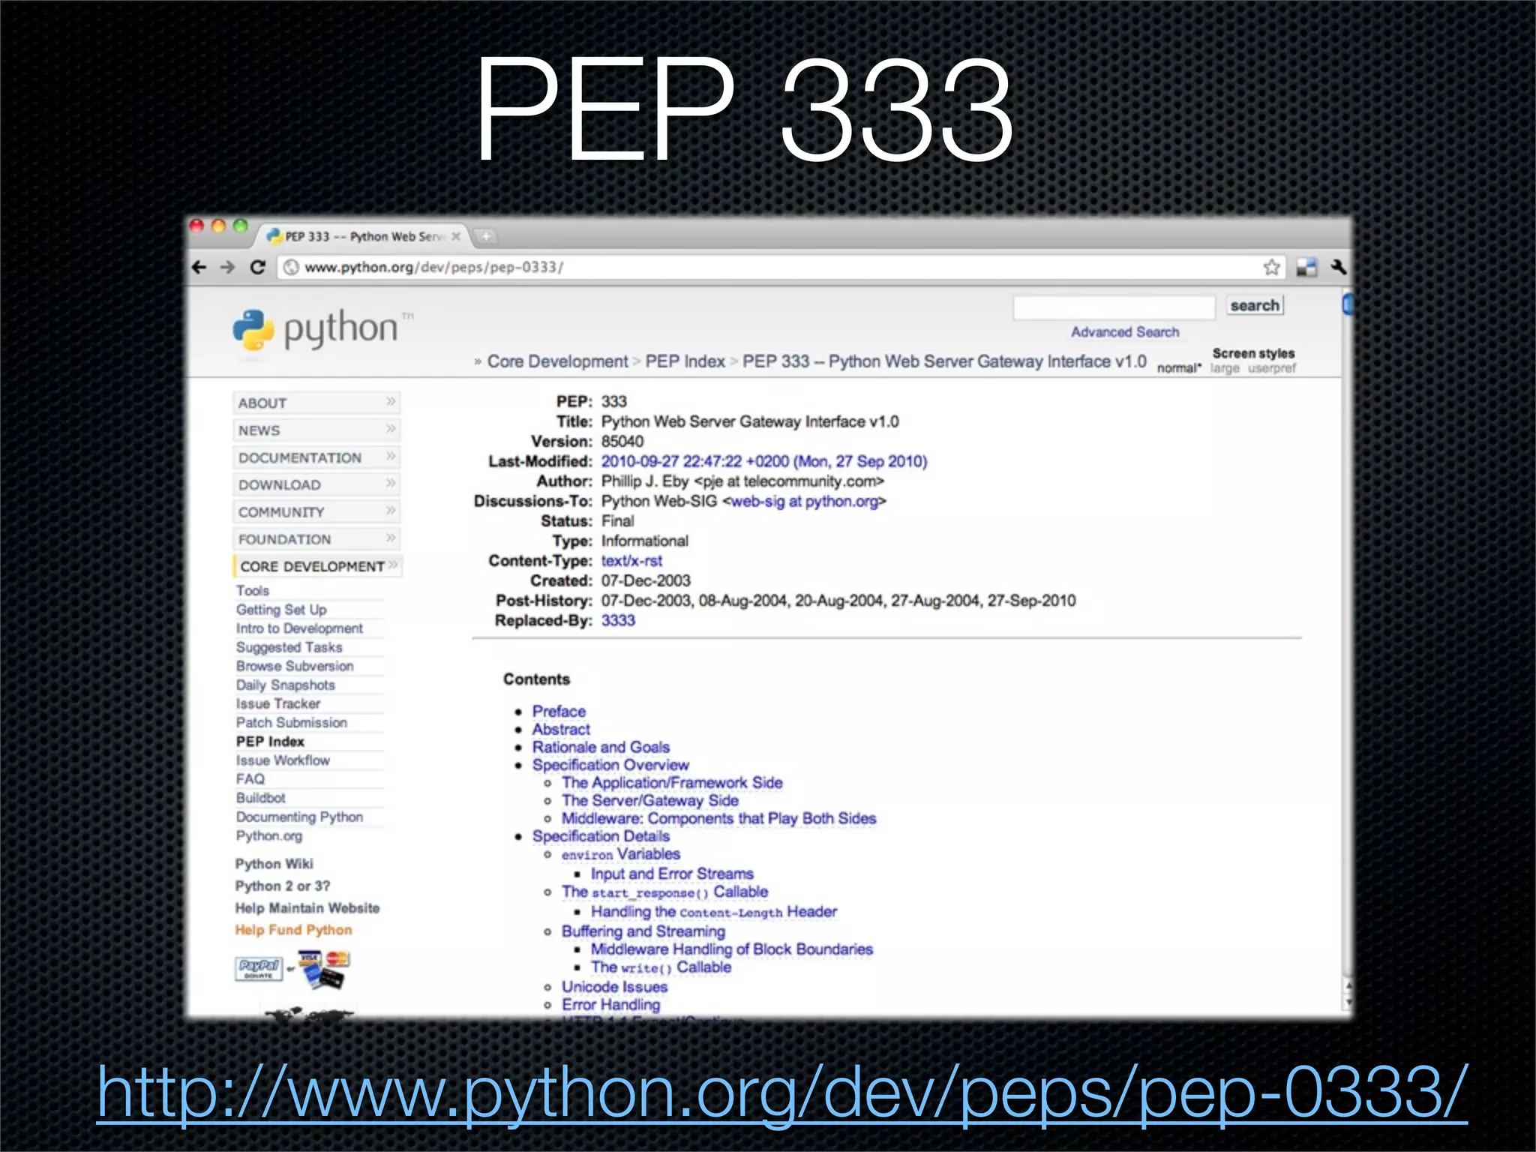Open PEP Index sidebar link
Screen dimensions: 1536x1152
(270, 741)
